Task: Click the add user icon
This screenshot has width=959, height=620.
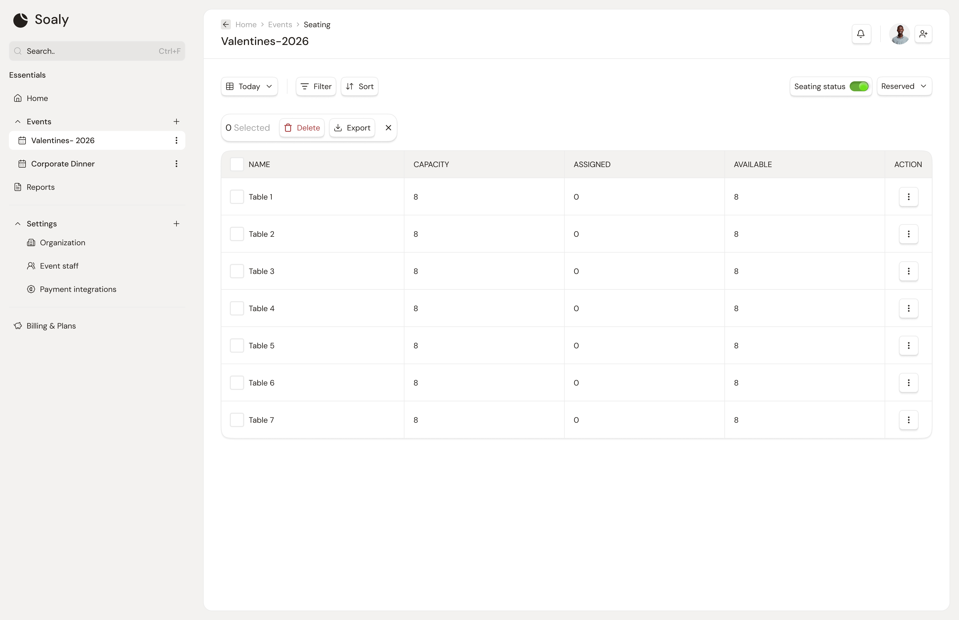Action: [923, 34]
